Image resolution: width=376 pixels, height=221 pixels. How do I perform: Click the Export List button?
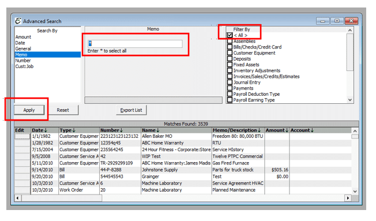(x=131, y=110)
